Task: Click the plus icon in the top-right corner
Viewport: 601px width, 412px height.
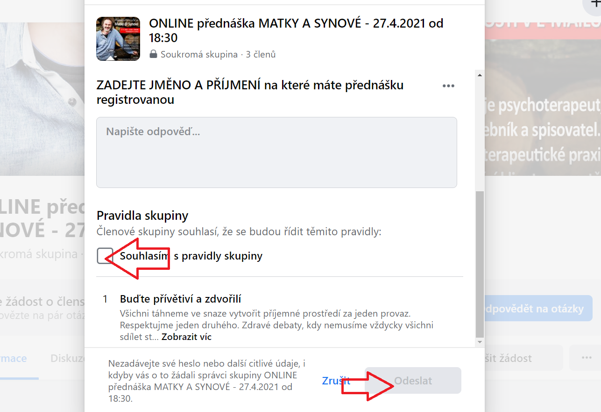Action: click(594, 4)
